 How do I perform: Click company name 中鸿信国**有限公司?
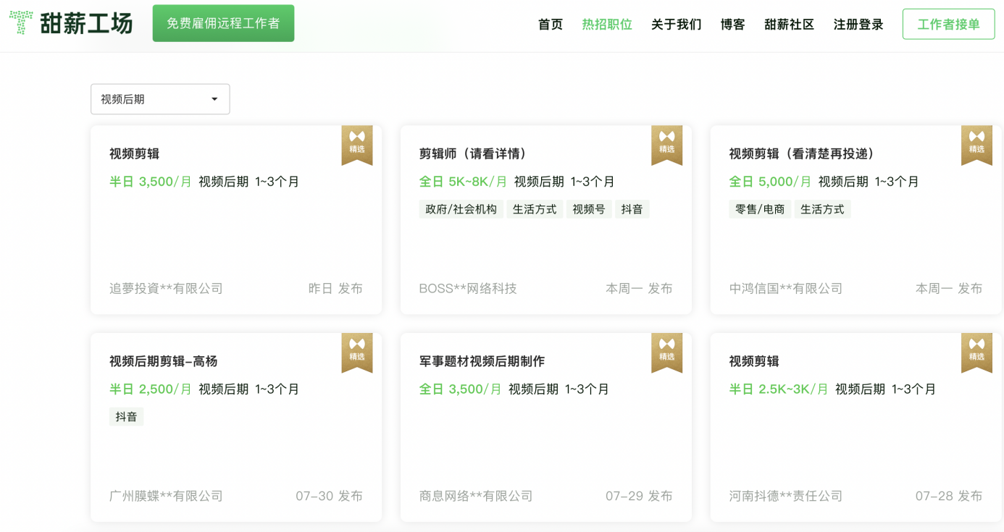(x=786, y=288)
